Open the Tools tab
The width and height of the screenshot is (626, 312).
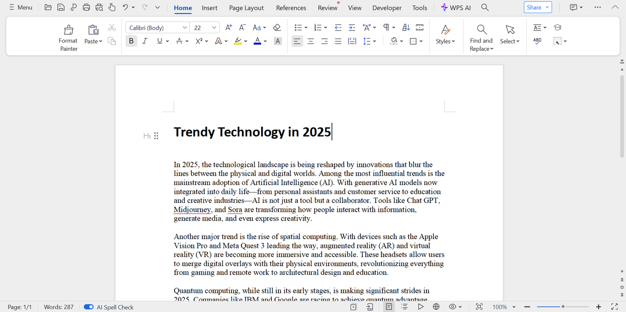[420, 8]
